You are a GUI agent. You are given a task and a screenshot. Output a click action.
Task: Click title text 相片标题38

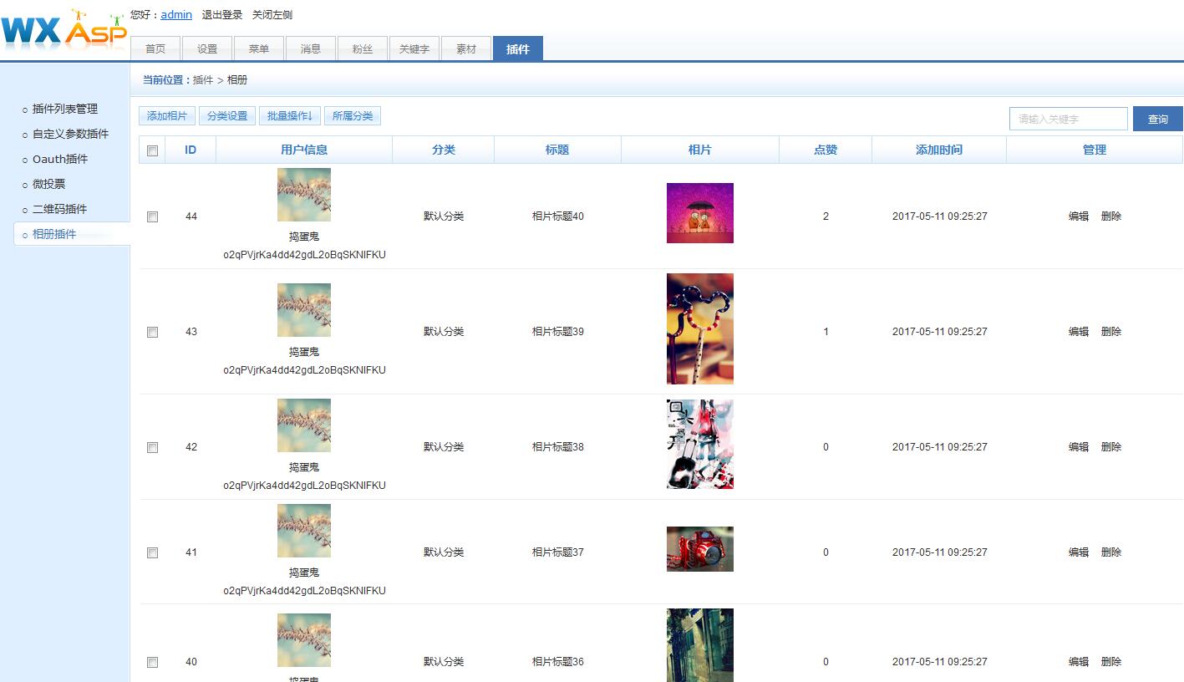pos(558,446)
